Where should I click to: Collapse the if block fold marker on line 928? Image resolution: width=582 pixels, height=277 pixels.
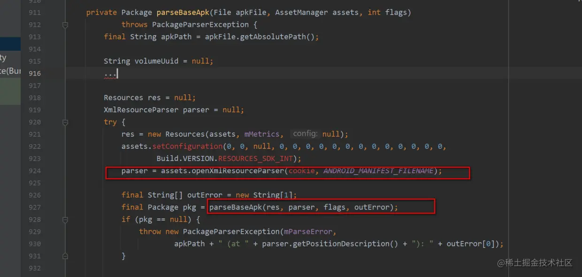[x=65, y=220]
